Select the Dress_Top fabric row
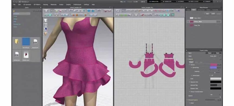 204,25
